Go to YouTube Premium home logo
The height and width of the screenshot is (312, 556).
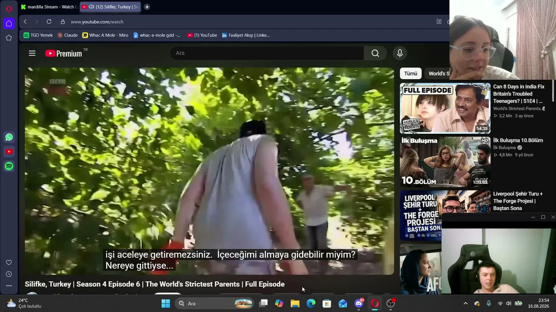(64, 53)
